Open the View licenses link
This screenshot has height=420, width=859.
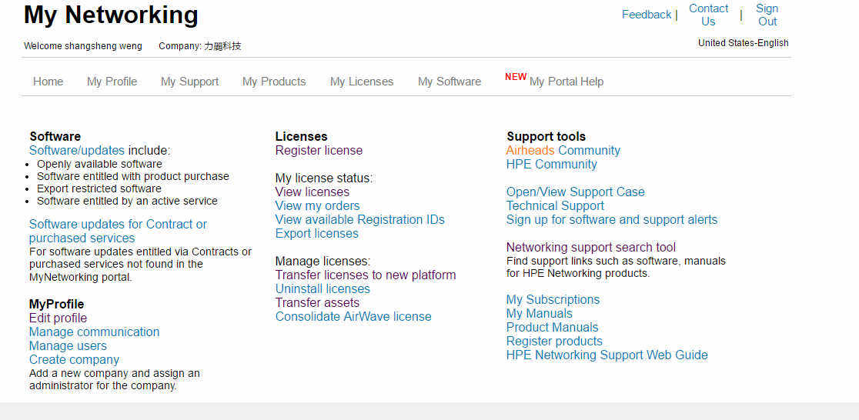click(x=313, y=192)
